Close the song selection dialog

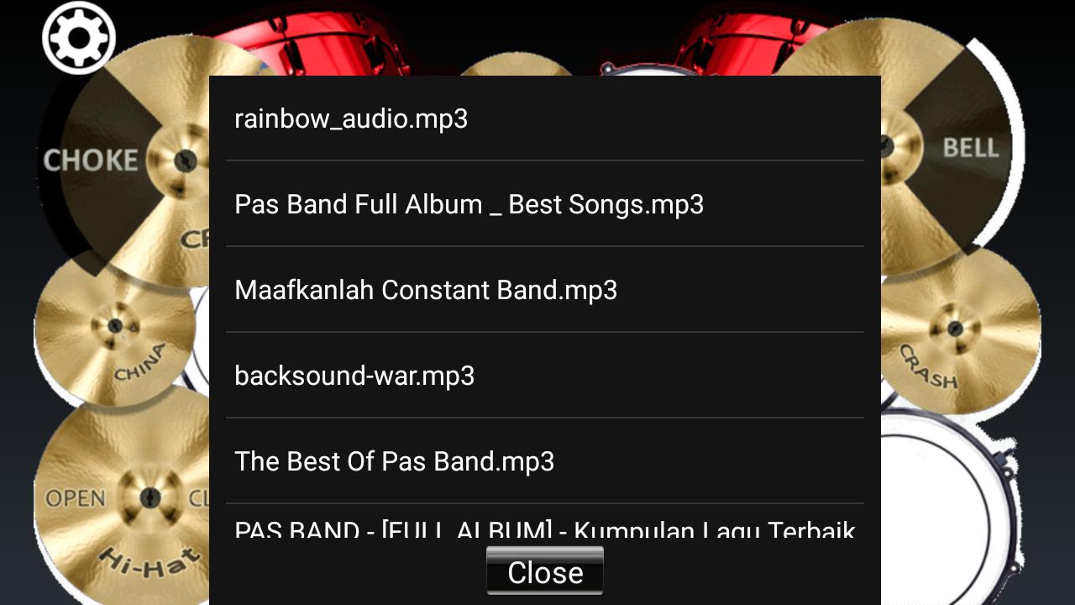[x=544, y=571]
